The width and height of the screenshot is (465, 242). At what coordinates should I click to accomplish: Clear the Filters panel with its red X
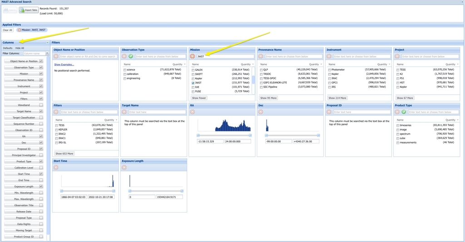(56, 112)
